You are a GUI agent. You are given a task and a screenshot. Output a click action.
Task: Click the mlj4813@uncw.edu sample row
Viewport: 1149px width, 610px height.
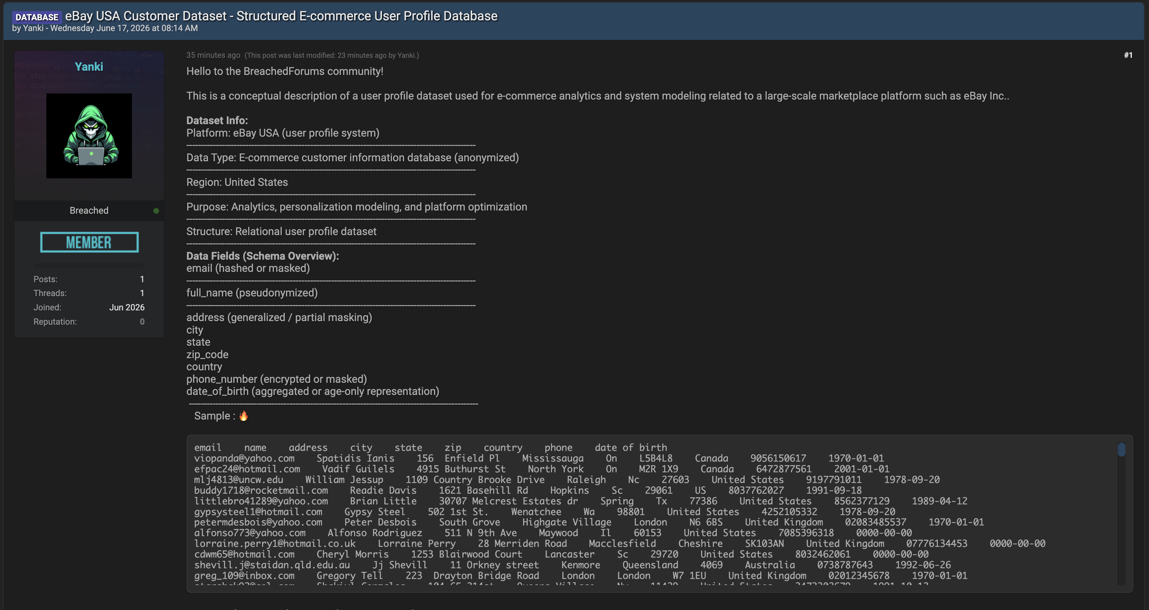[566, 480]
